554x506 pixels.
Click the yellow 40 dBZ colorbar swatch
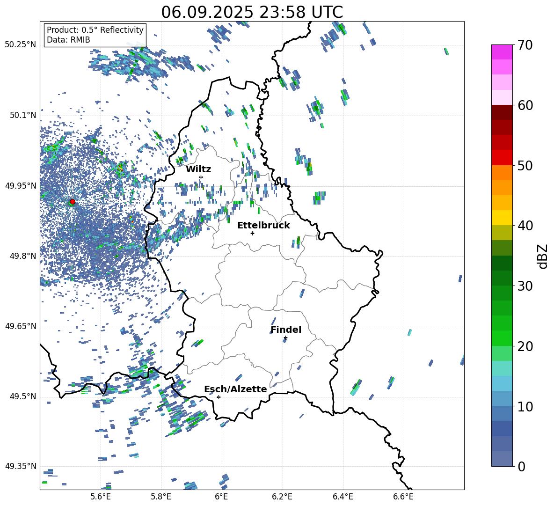point(502,218)
